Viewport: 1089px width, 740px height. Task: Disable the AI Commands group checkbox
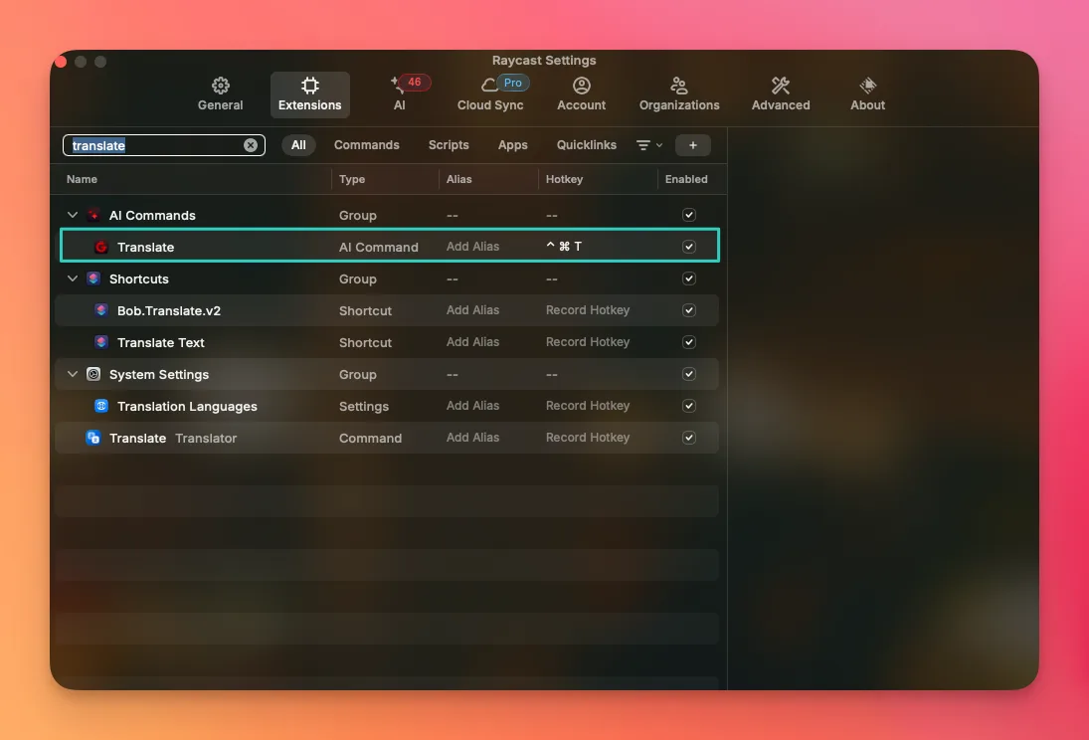(x=689, y=215)
